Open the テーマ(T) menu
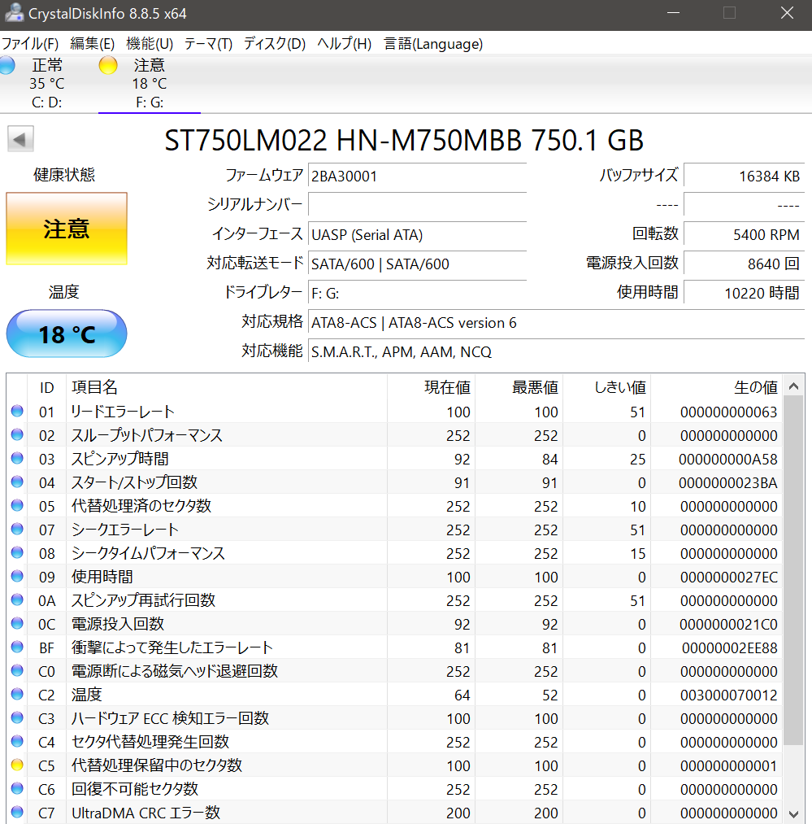The image size is (812, 824). 209,44
